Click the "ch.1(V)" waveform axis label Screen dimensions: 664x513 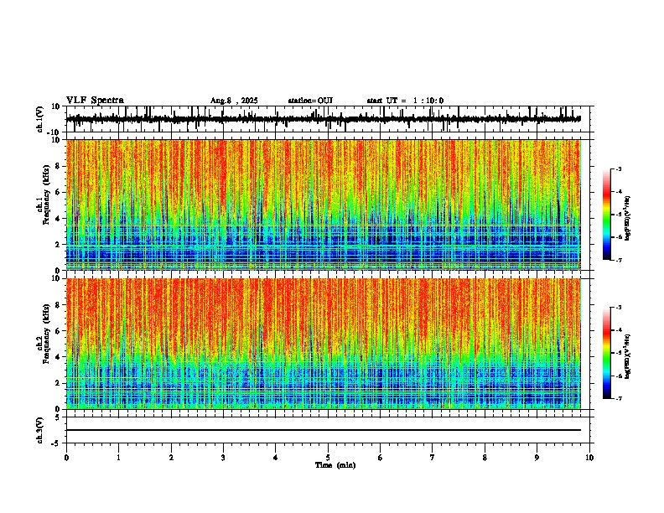tap(40, 119)
